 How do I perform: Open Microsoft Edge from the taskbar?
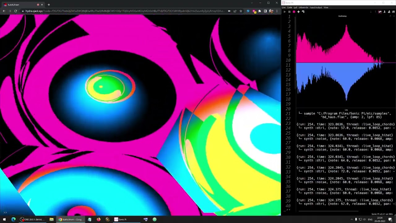pyautogui.click(x=13, y=220)
